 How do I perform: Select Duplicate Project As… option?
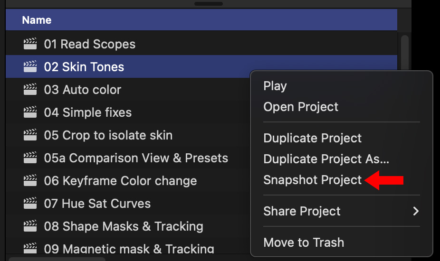pos(326,159)
